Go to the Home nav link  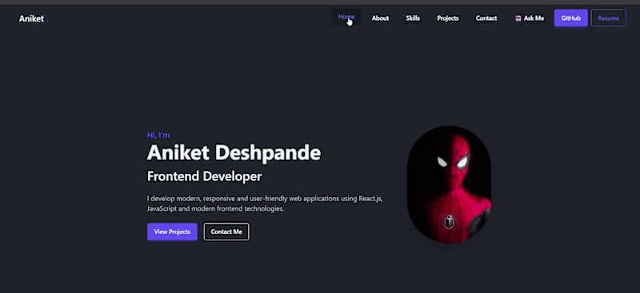coord(346,17)
